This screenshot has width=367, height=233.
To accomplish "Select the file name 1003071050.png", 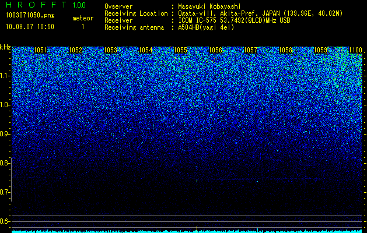I will tap(30, 16).
